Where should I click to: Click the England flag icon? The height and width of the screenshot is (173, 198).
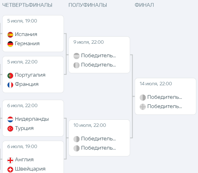point(10,160)
